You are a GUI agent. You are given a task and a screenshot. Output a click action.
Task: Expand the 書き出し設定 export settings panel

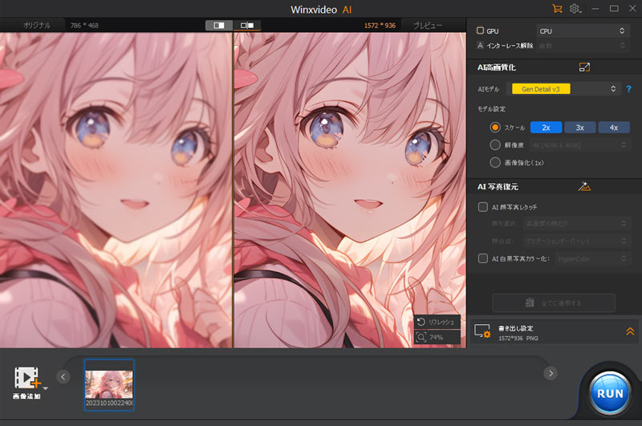pos(629,331)
